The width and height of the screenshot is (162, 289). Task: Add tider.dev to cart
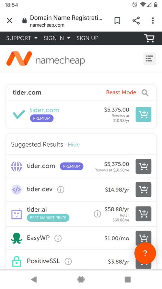tap(144, 190)
